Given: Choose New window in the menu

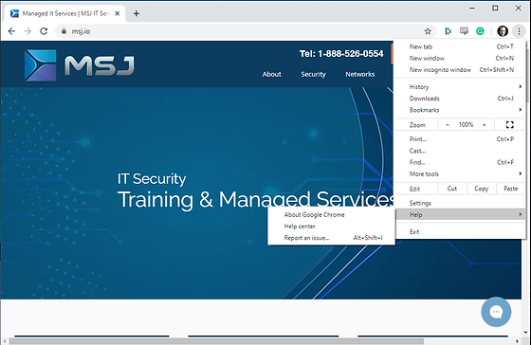Looking at the screenshot, I should click(x=460, y=58).
